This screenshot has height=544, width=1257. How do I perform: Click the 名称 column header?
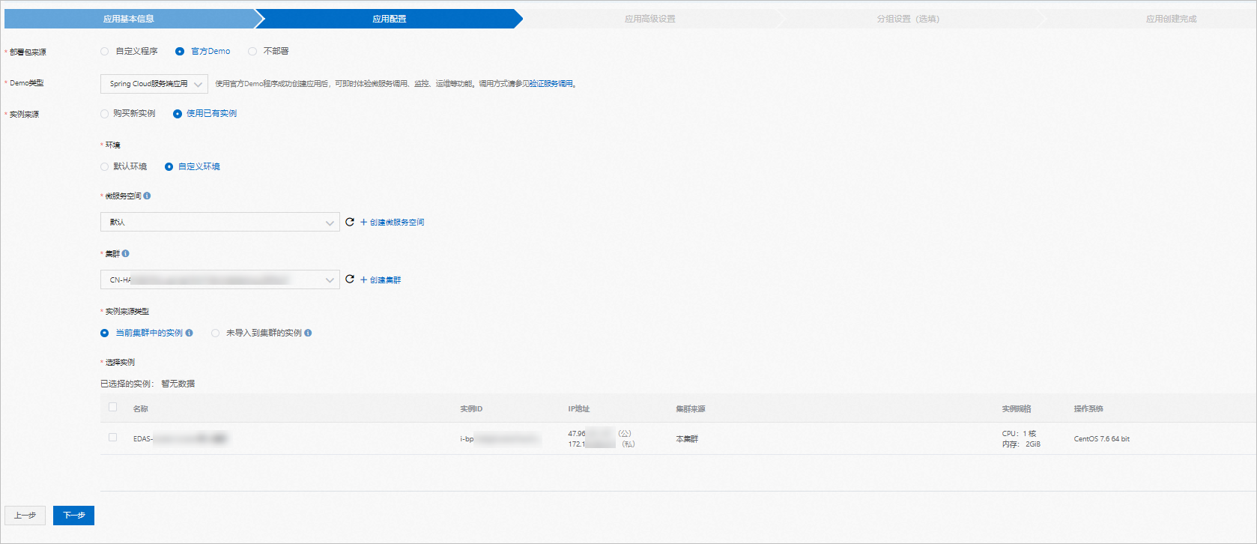pos(141,409)
